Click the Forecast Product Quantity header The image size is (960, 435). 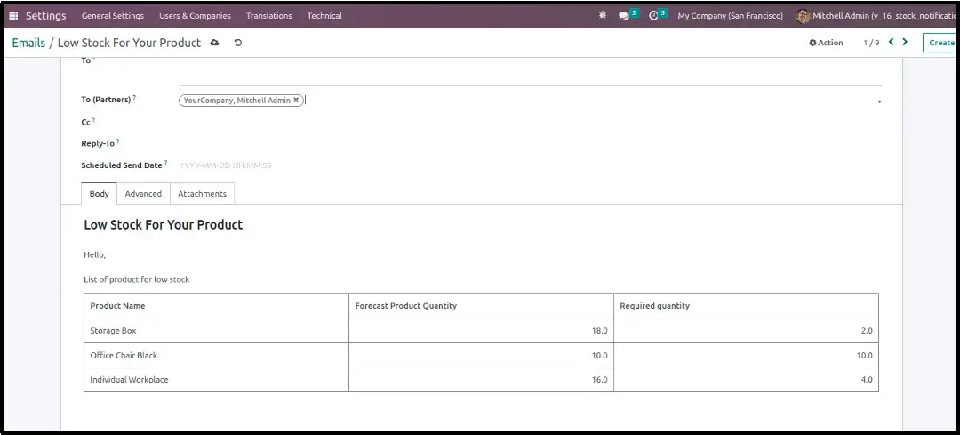[x=481, y=306]
